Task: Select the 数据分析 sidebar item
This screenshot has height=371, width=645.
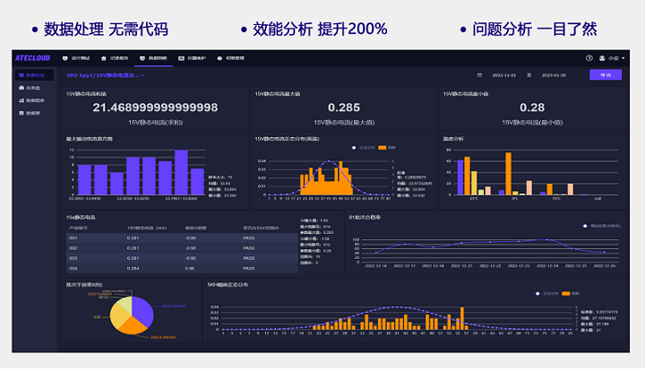Action: (34, 75)
